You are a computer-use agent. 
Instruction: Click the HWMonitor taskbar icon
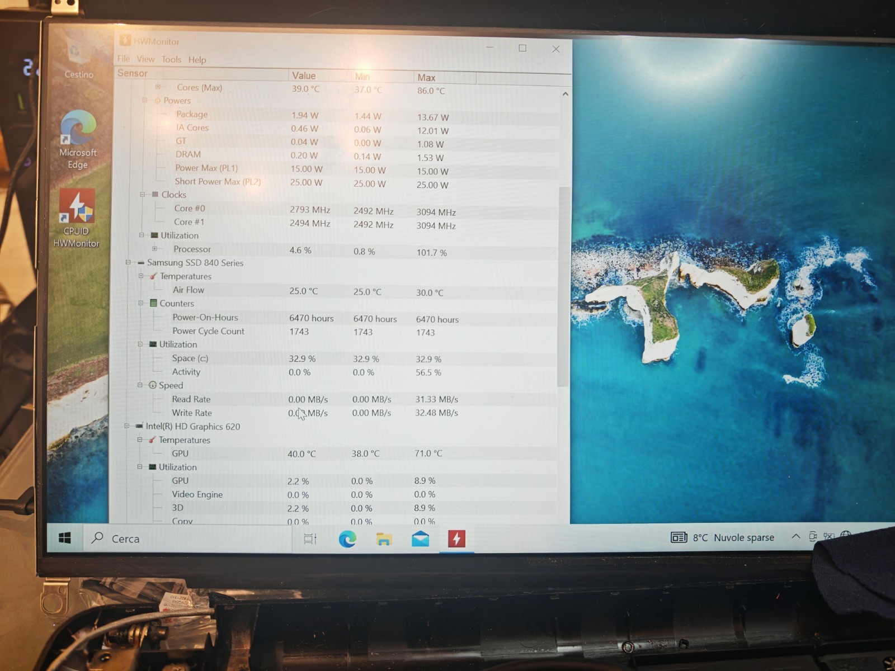[x=456, y=539]
